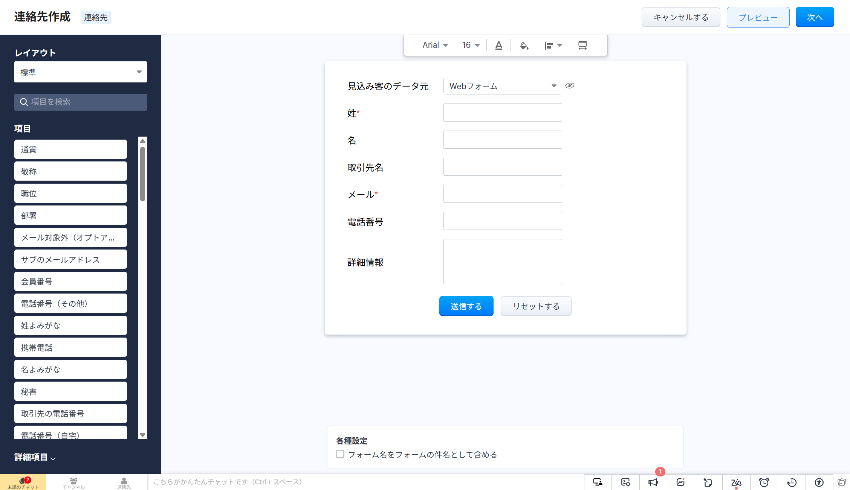Open the 標準 layout dropdown

pyautogui.click(x=81, y=72)
